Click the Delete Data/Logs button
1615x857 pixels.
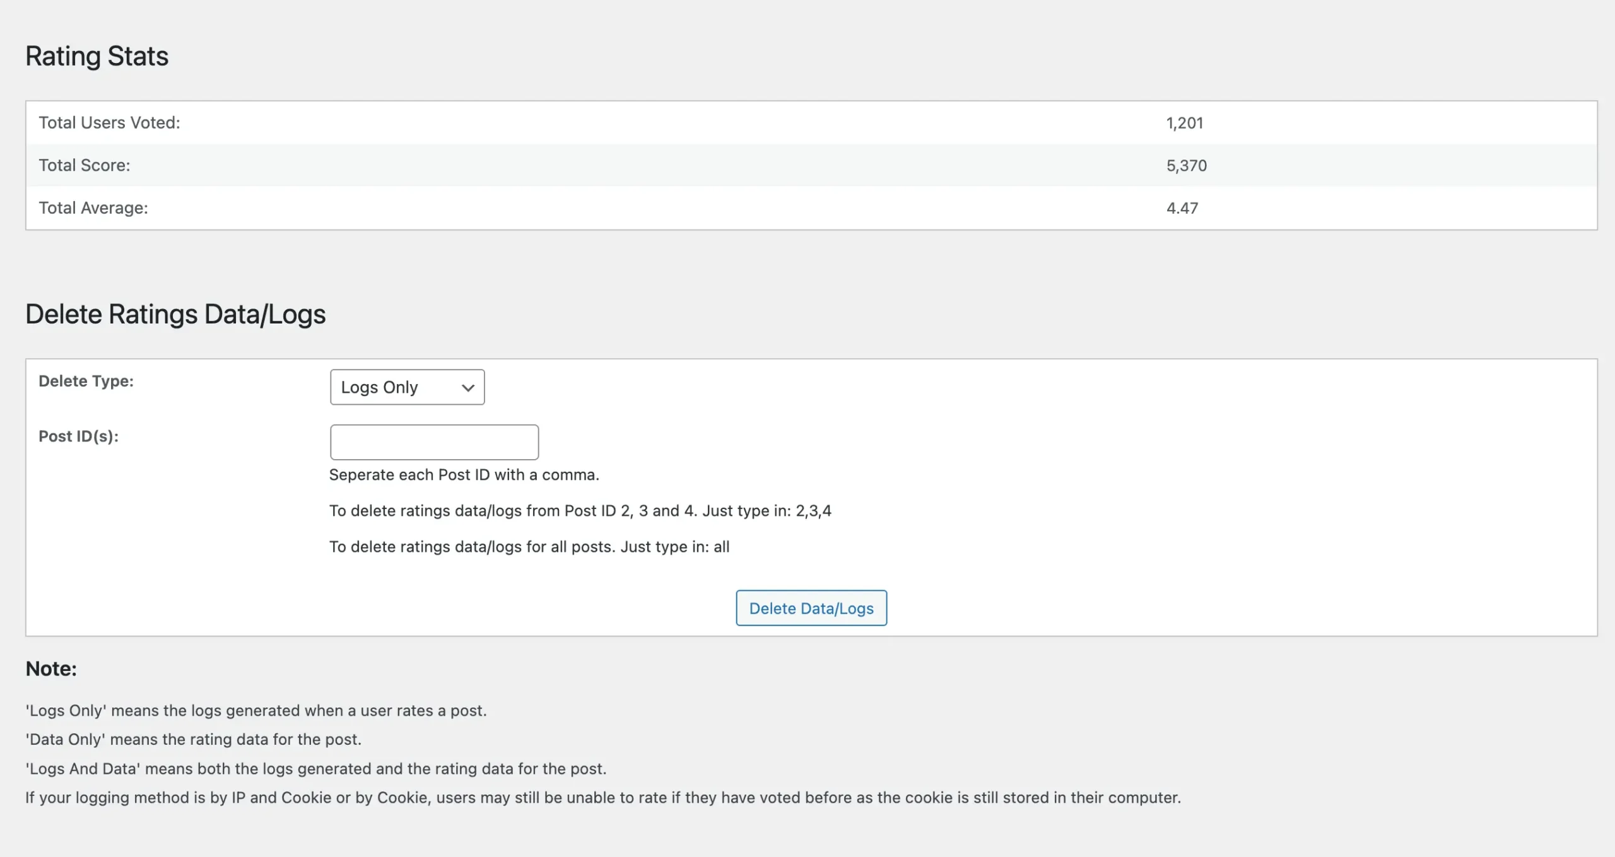tap(811, 608)
